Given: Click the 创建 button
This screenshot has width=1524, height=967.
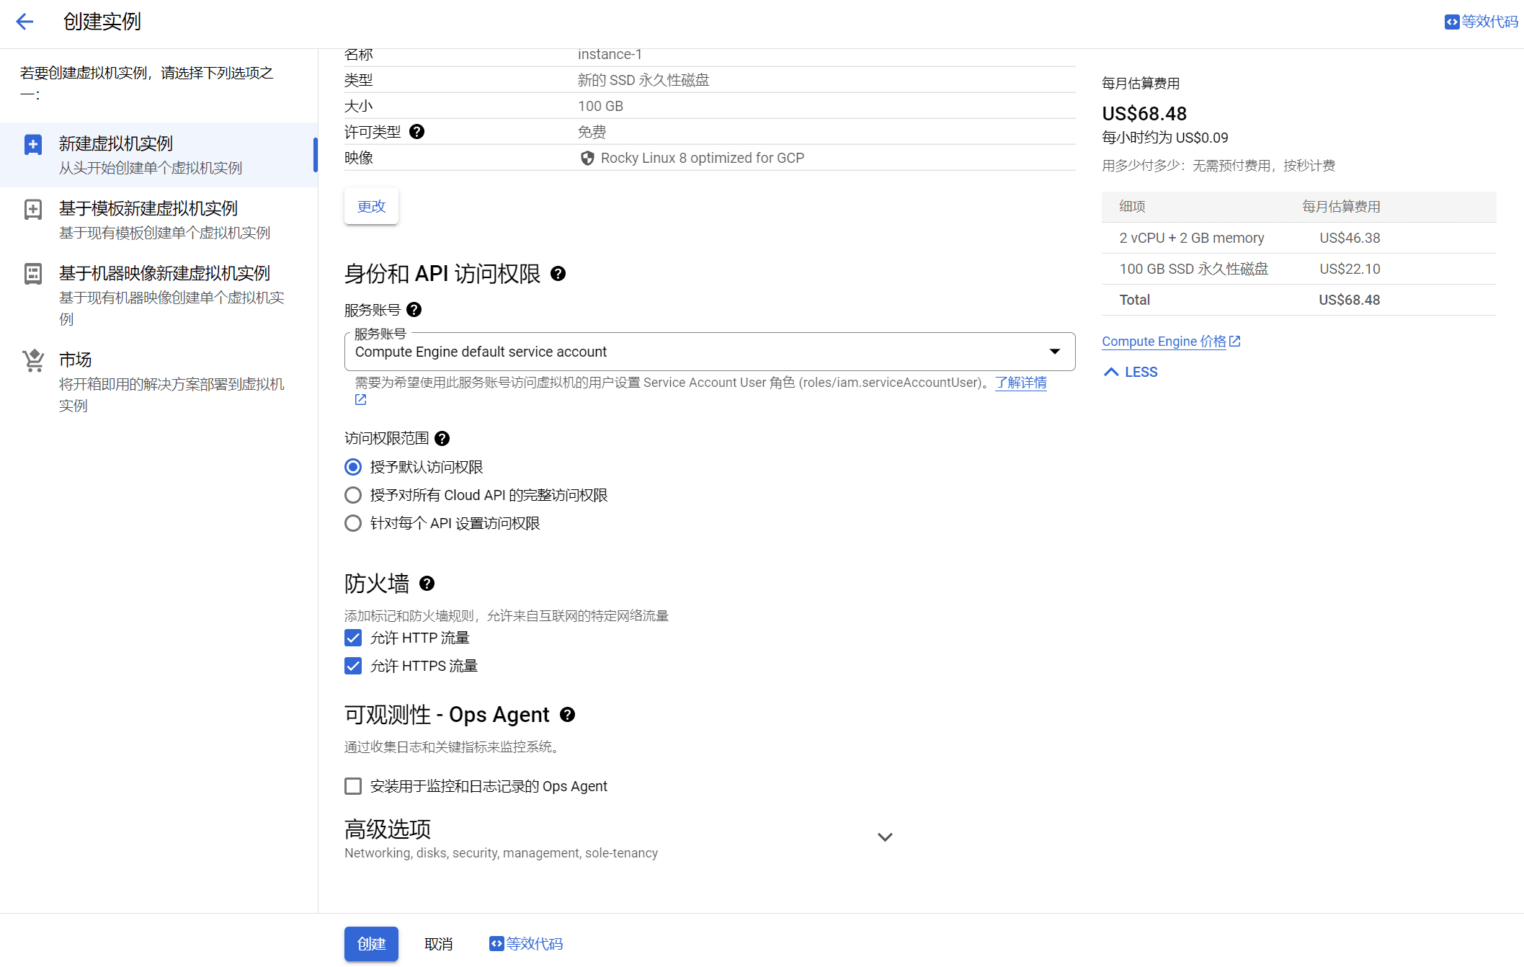Looking at the screenshot, I should click(x=371, y=944).
